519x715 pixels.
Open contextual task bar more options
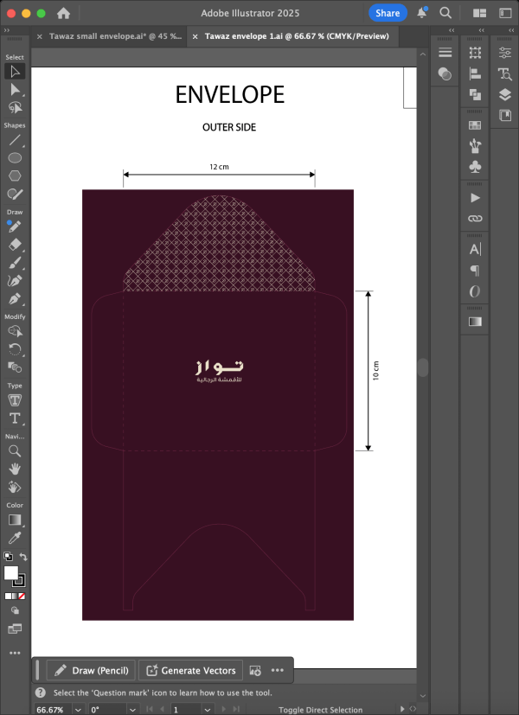pyautogui.click(x=278, y=670)
